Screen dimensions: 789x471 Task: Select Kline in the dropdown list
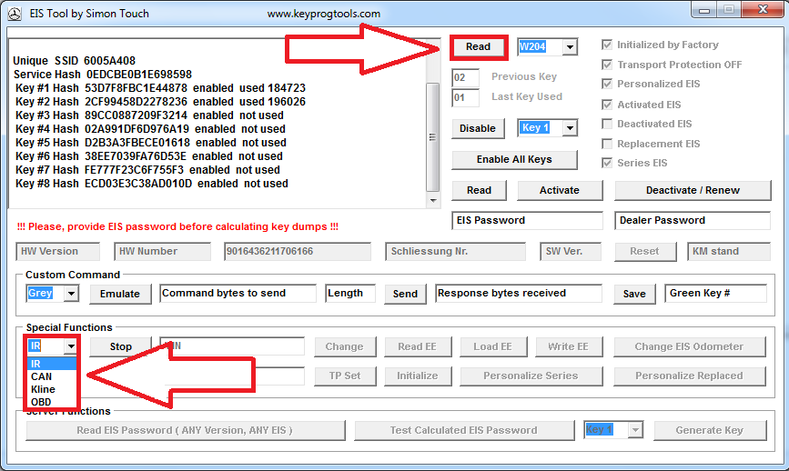tap(52, 389)
